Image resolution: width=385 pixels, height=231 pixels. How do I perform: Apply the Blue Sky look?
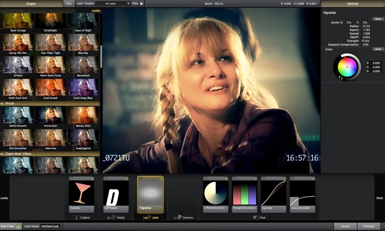(83, 44)
